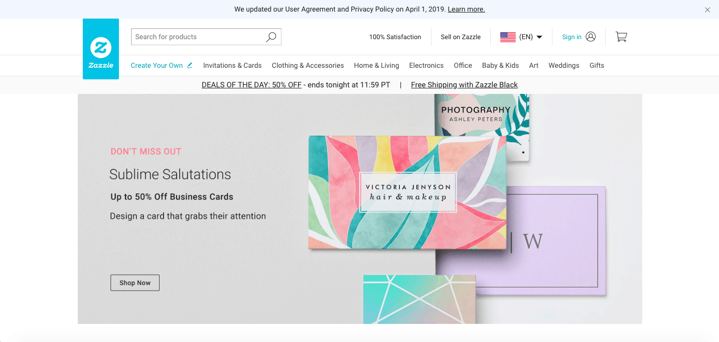
Task: Open Electronics menu
Action: point(426,65)
